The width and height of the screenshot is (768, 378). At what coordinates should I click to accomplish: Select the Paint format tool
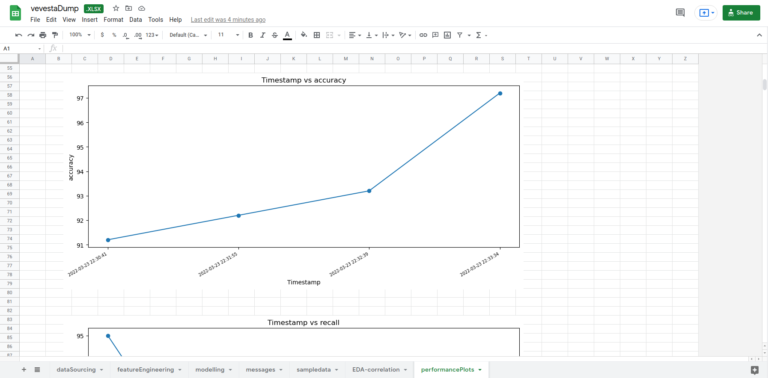[x=55, y=35]
